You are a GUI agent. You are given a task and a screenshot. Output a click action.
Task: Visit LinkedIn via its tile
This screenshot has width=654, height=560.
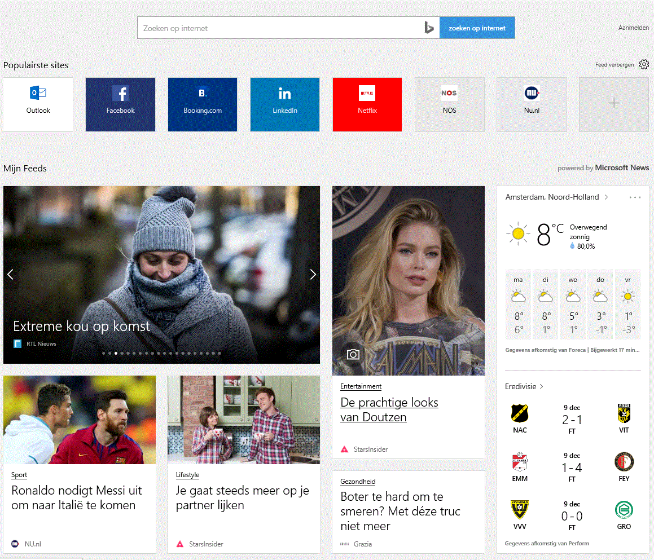coord(284,104)
